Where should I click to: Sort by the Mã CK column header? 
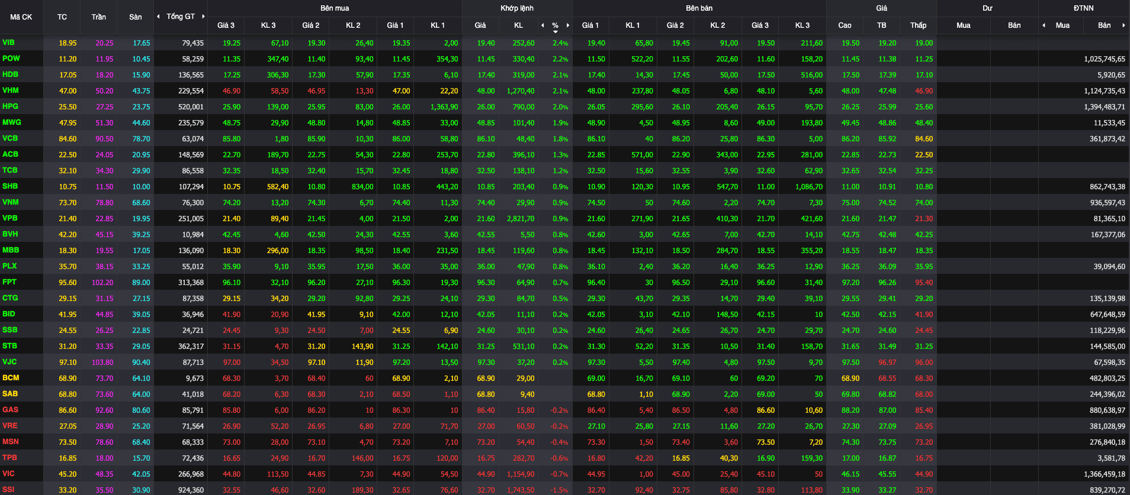[21, 17]
